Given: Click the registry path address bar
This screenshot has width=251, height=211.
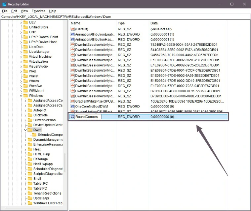Looking at the screenshot, I should (x=125, y=16).
